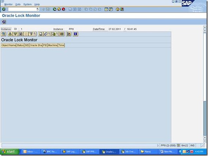This screenshot has width=208, height=156.
Task: Click the Create new session icon
Action: [x=106, y=9]
